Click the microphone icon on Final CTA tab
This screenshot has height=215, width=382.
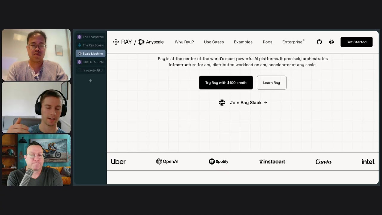pyautogui.click(x=79, y=62)
